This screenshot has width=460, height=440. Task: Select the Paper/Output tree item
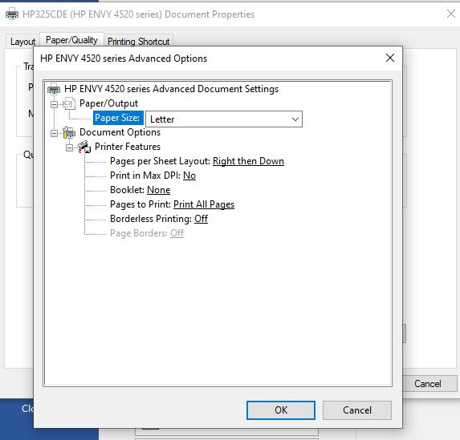tap(108, 103)
